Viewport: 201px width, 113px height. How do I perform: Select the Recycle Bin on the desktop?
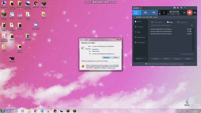tap(187, 102)
